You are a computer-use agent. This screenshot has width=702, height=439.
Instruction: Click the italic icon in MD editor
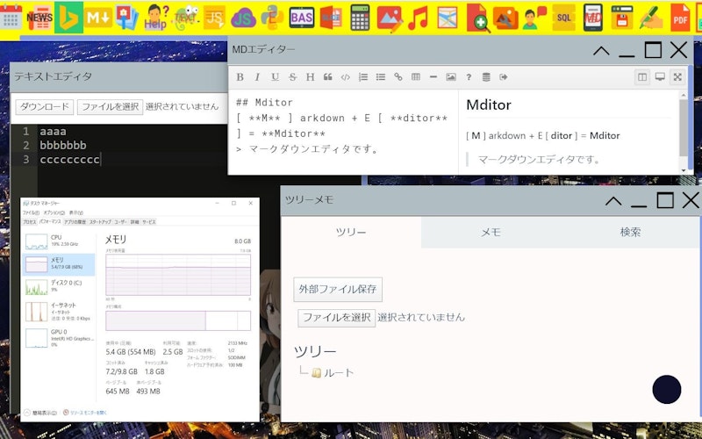click(258, 77)
